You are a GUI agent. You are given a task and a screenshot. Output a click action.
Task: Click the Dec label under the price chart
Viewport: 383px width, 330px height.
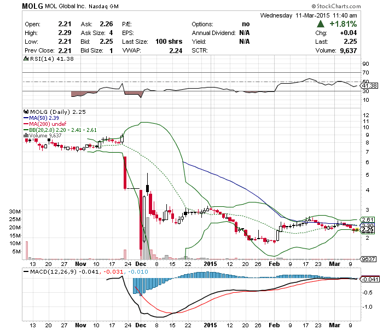[x=141, y=264]
